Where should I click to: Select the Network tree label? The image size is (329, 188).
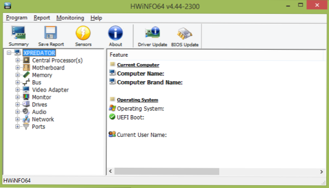[43, 119]
